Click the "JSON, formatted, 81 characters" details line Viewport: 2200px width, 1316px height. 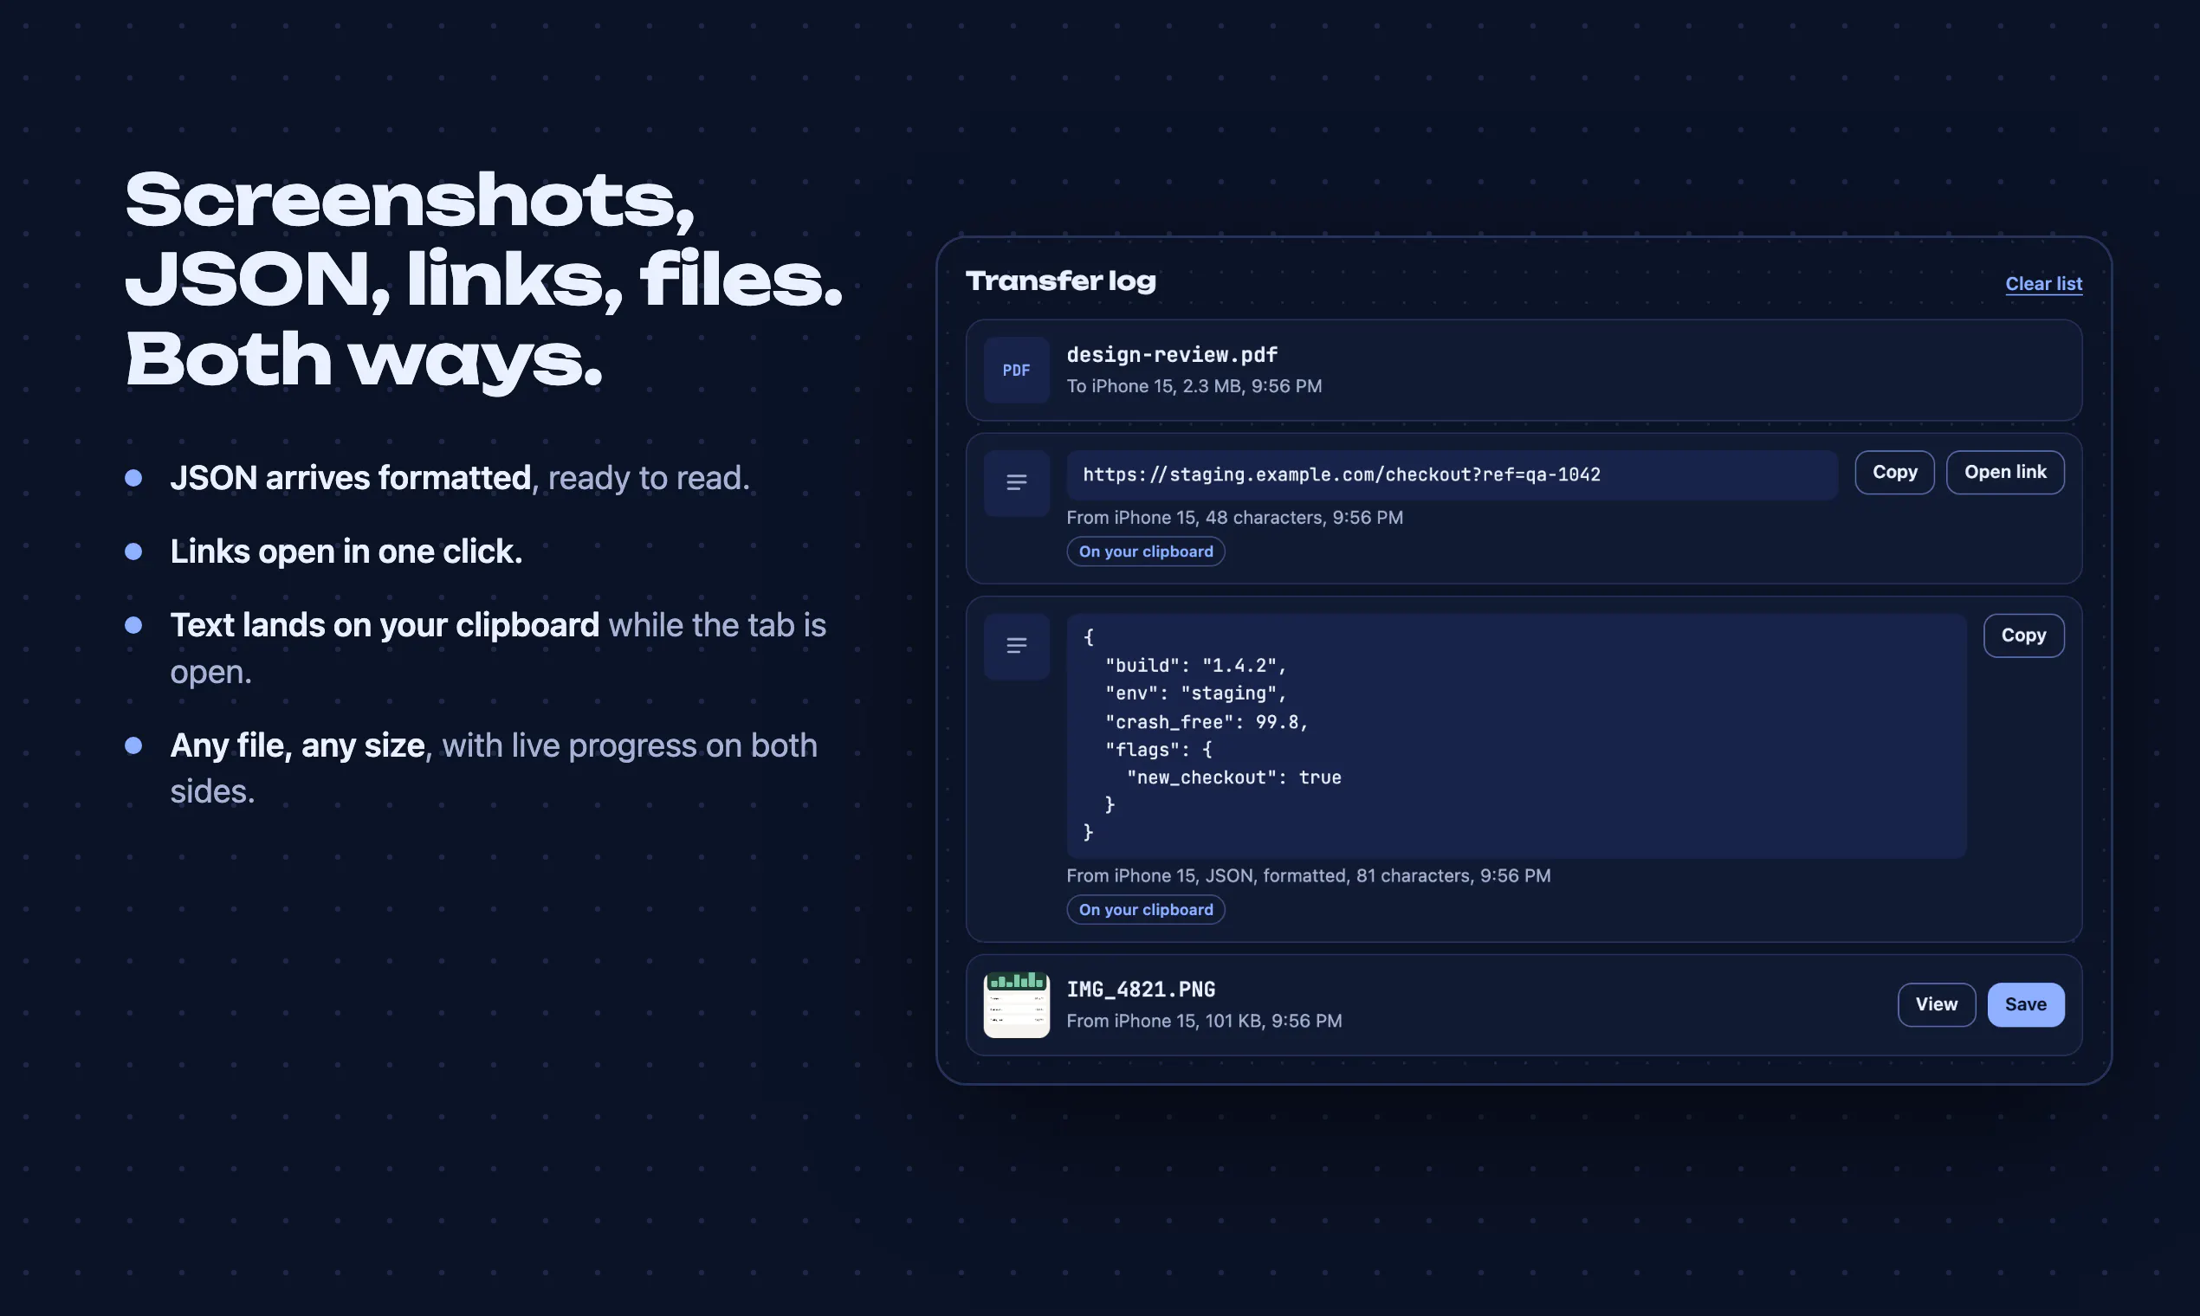click(1309, 876)
